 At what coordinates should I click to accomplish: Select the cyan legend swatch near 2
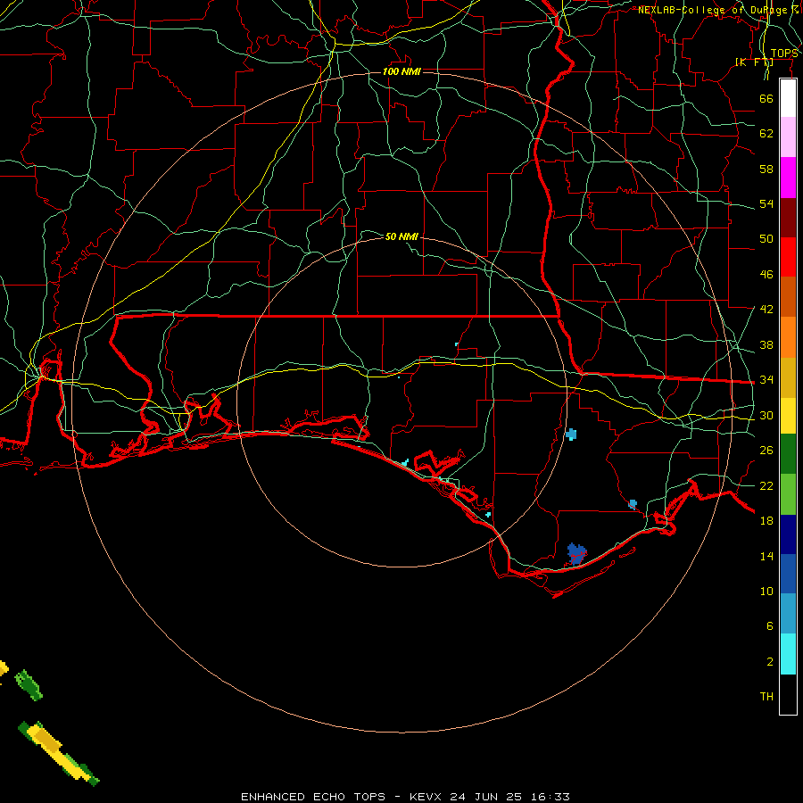point(788,653)
